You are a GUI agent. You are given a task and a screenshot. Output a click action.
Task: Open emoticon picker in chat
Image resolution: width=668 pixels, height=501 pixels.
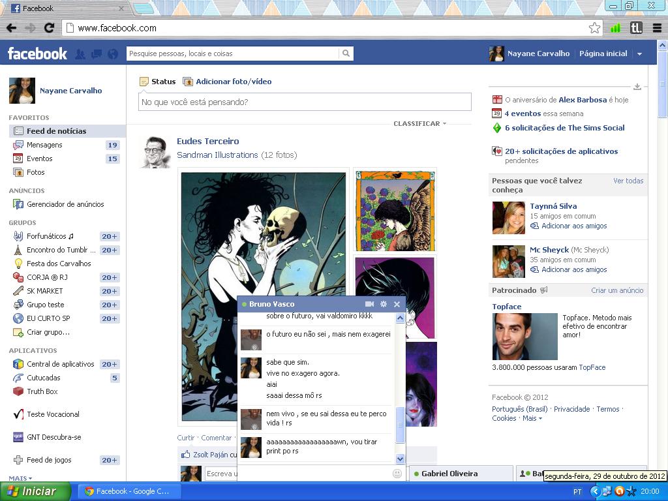tap(397, 473)
